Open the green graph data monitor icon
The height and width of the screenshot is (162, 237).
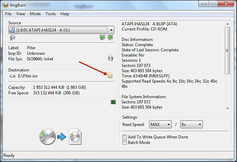click(113, 102)
